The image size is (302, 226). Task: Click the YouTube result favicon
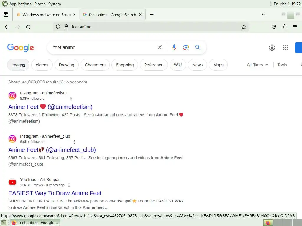(x=12, y=182)
